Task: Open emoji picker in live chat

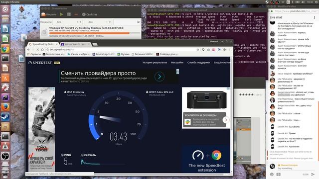Action: 272,175
